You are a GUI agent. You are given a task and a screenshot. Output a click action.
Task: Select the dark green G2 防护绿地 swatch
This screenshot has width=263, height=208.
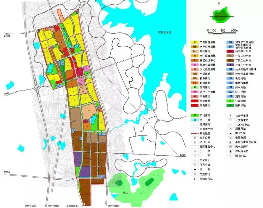(x=230, y=106)
